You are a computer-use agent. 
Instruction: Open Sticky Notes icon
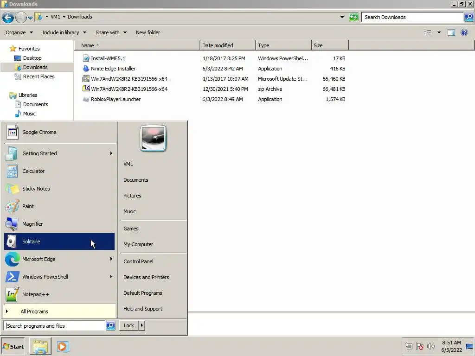pyautogui.click(x=12, y=189)
